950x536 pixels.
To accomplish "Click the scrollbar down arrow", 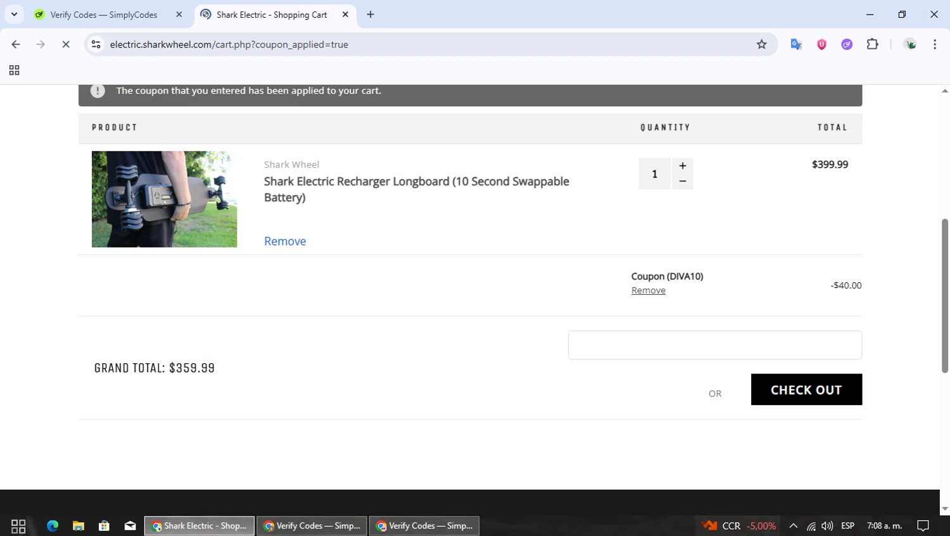I will (x=944, y=509).
